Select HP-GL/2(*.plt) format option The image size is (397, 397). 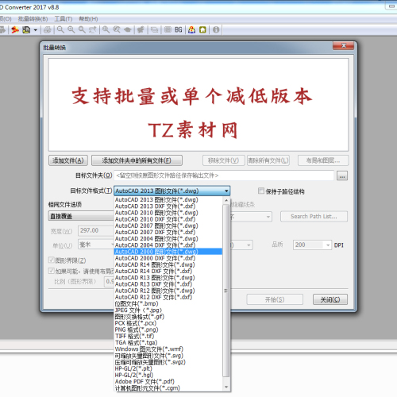[x=168, y=368]
